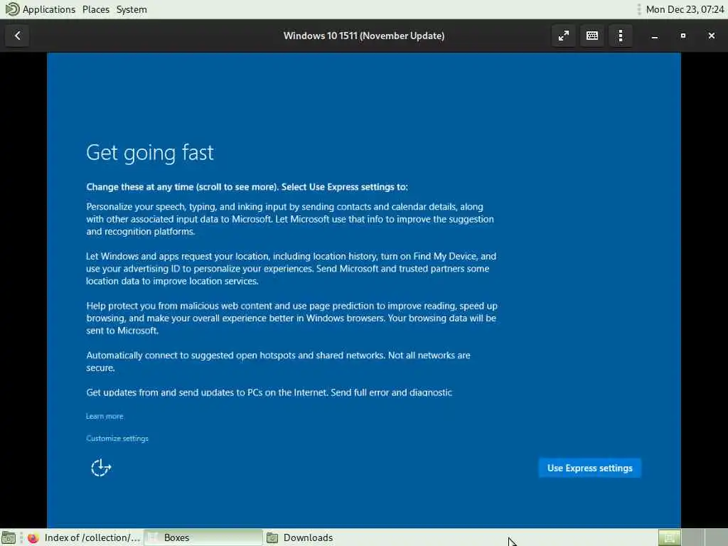Close the Boxes window
This screenshot has height=546, width=728.
tap(711, 36)
